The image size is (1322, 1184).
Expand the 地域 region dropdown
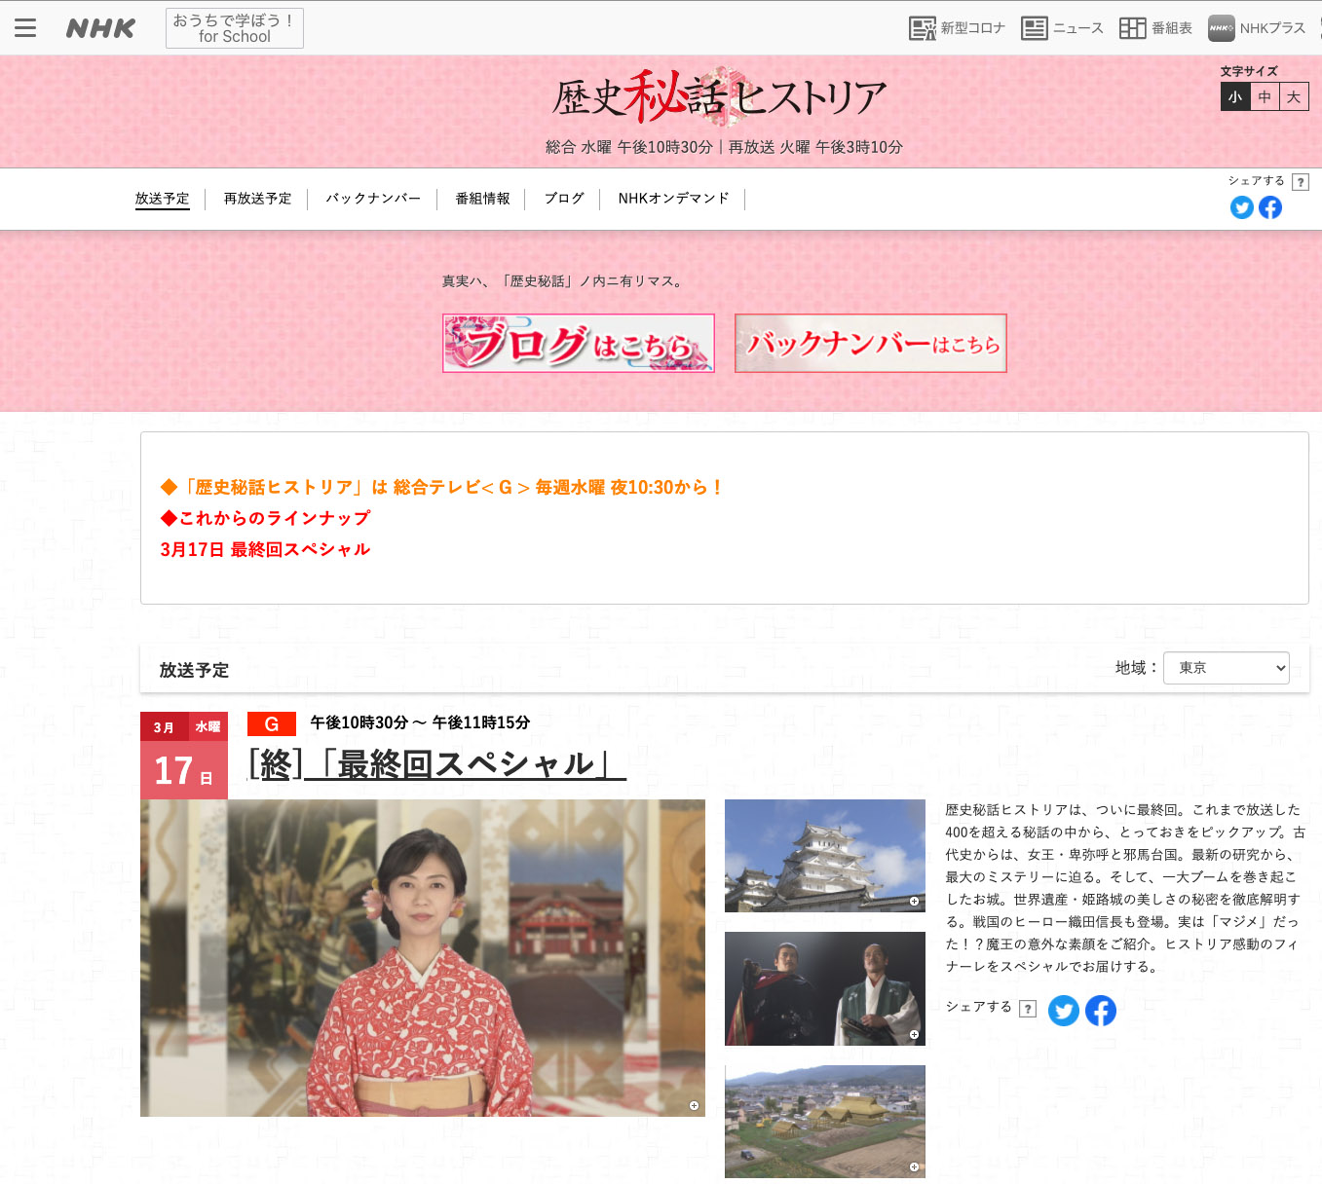click(1226, 668)
